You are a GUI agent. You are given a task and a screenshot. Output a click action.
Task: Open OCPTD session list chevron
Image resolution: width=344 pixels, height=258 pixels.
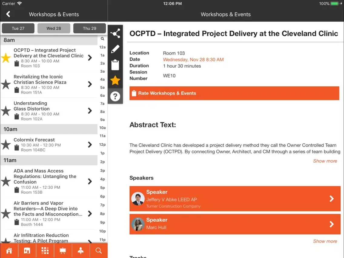90,58
